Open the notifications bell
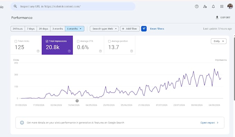The width and height of the screenshot is (235, 137). point(213,7)
